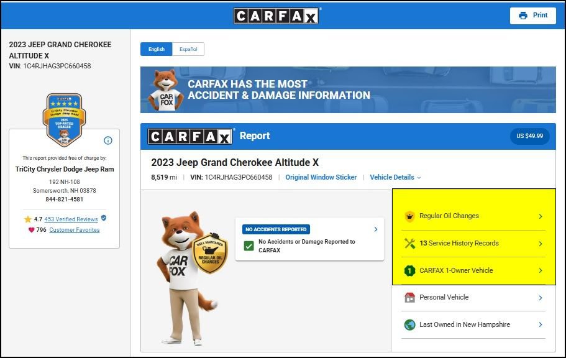The height and width of the screenshot is (358, 566).
Task: Expand CARFAX 1-Owner Vehicle chevron
Action: (x=541, y=270)
